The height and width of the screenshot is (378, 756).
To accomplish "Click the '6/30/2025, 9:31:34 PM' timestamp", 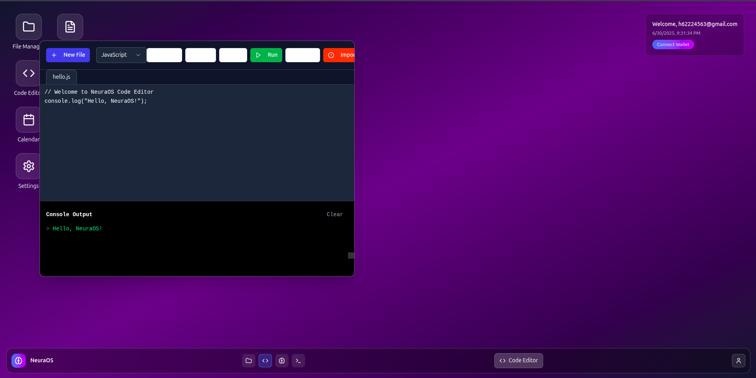I will [x=676, y=33].
